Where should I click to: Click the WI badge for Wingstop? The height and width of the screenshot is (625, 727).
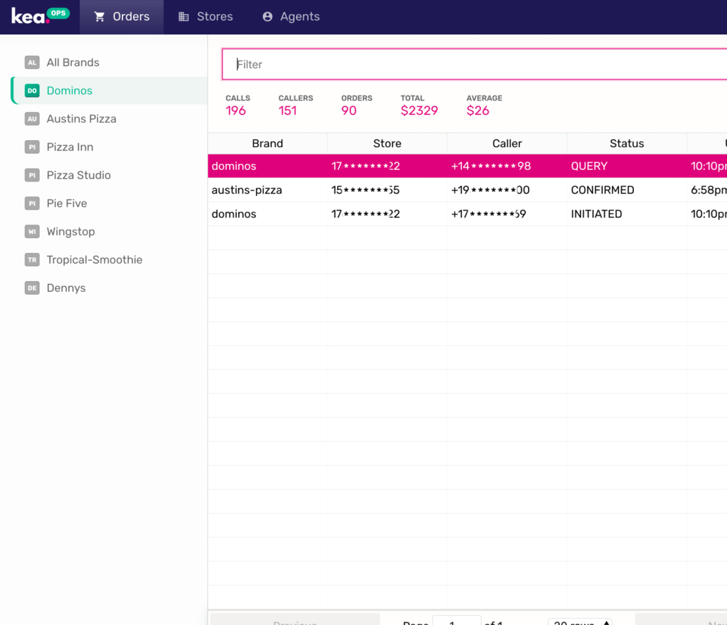[x=32, y=232]
